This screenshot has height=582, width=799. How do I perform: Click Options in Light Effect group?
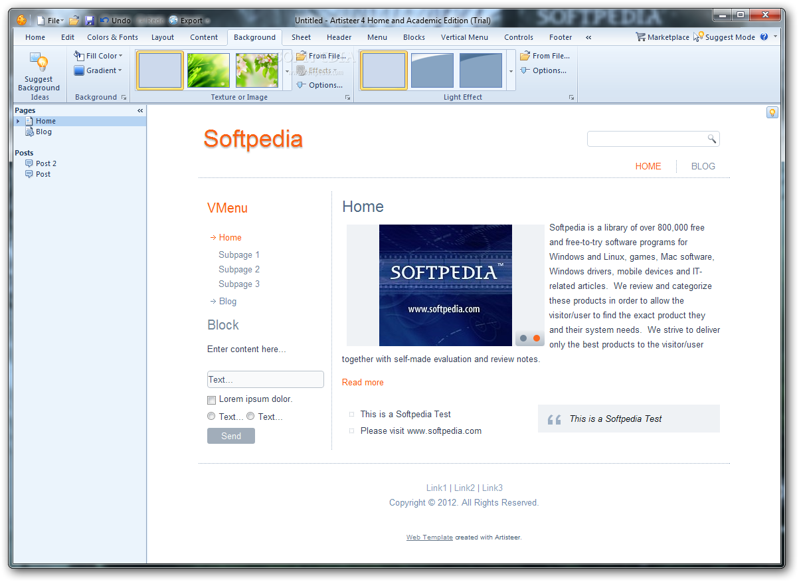point(544,70)
